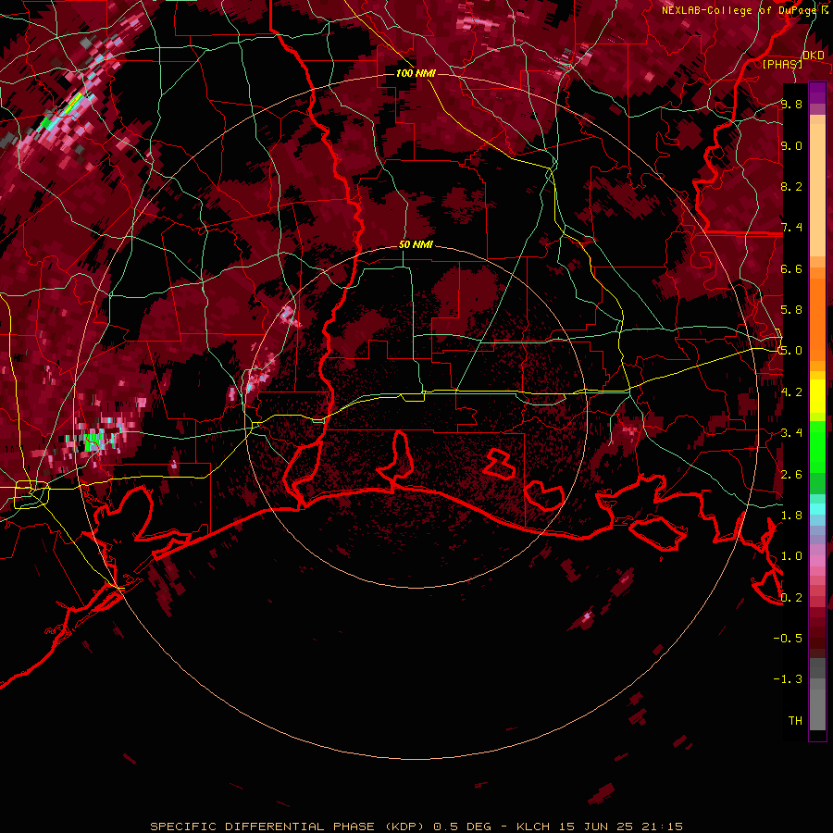The image size is (833, 833).
Task: Click the 9.0 scale value
Action: 791,145
